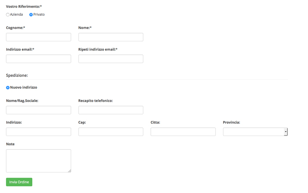Click into the Citta input field
This screenshot has width=308, height=193.
(x=183, y=132)
